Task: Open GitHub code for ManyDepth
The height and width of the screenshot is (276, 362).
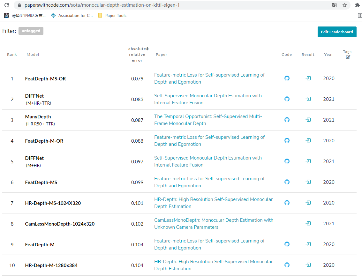Action: (x=287, y=120)
